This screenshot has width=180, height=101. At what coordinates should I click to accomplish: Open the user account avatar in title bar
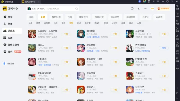click(149, 1)
